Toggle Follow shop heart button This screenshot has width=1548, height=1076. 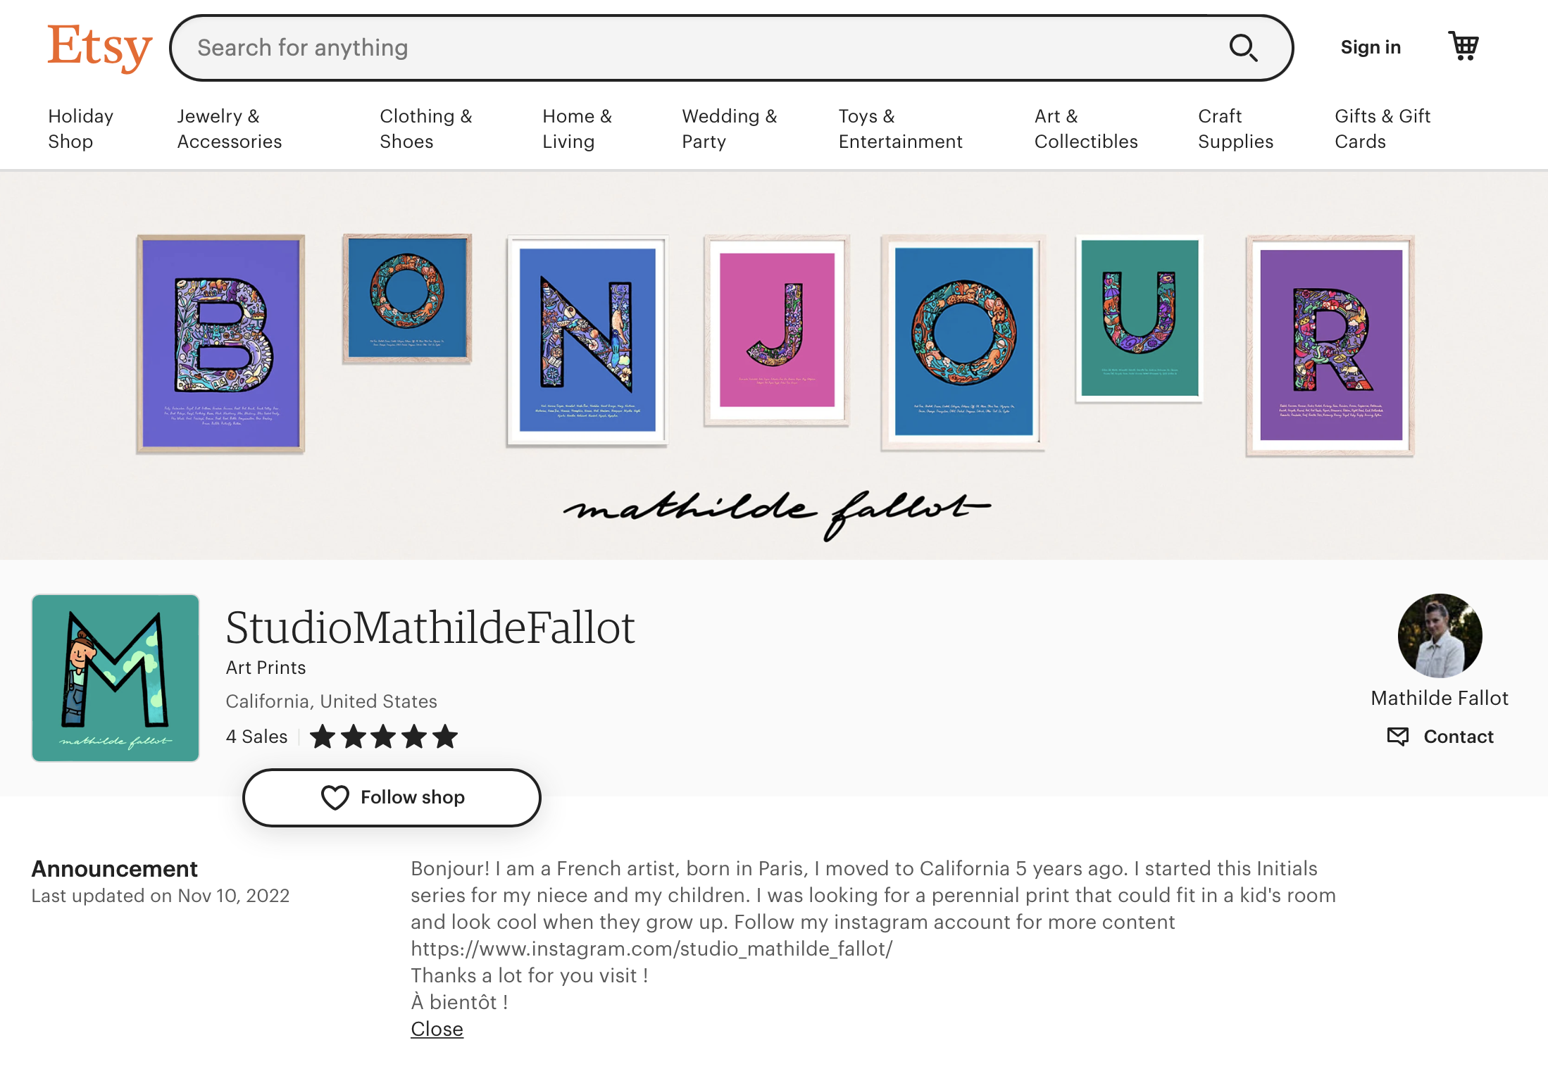pos(392,797)
